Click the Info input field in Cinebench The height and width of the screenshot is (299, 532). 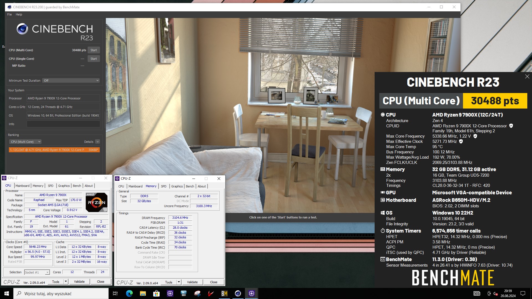63,124
